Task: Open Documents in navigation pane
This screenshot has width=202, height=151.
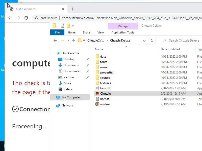Action: coord(71,71)
